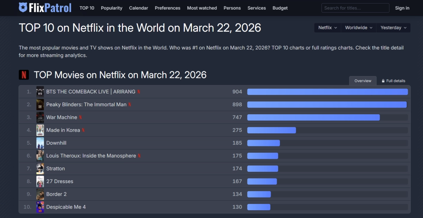
Task: Click the Sign in link
Action: tap(402, 8)
